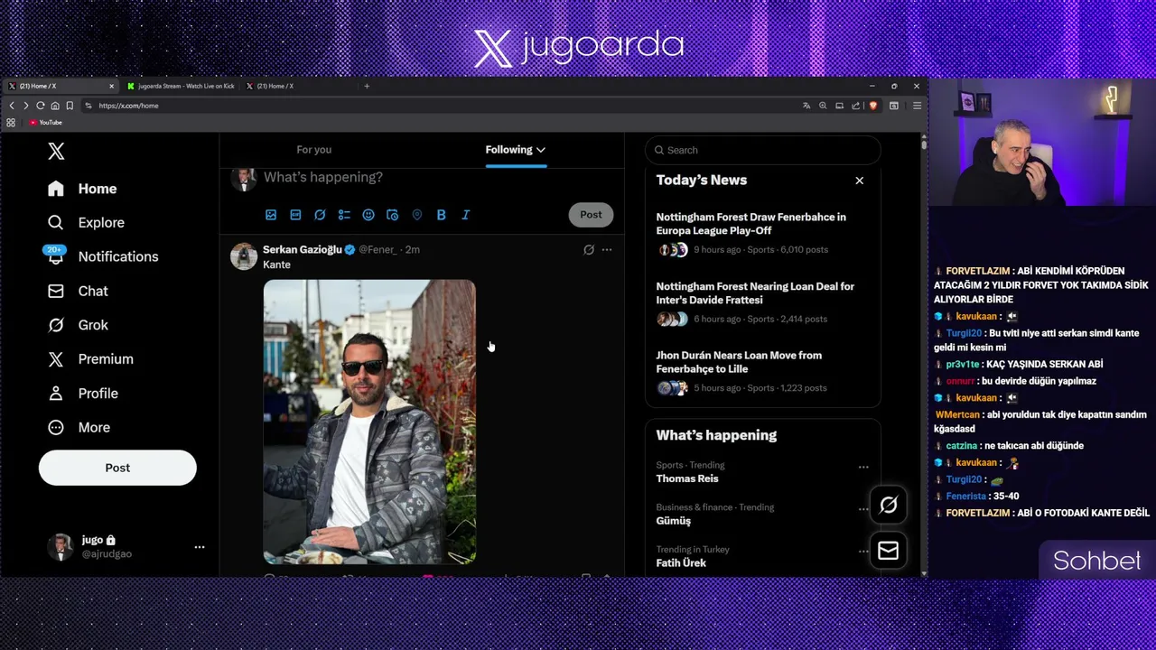Image resolution: width=1156 pixels, height=650 pixels.
Task: Click Grok explain icon on Serkan's tweet
Action: click(x=589, y=250)
